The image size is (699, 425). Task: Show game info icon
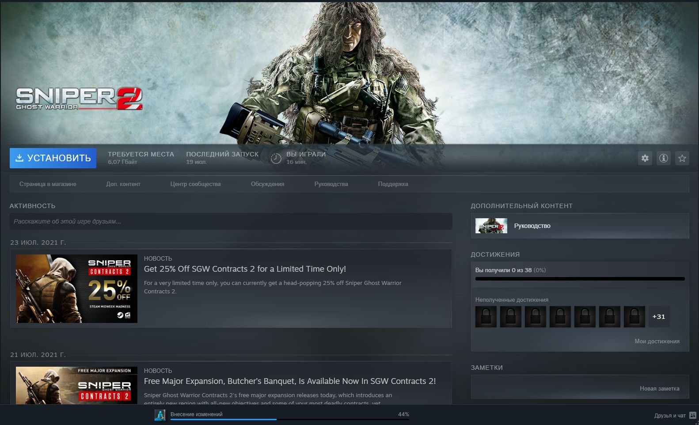664,158
